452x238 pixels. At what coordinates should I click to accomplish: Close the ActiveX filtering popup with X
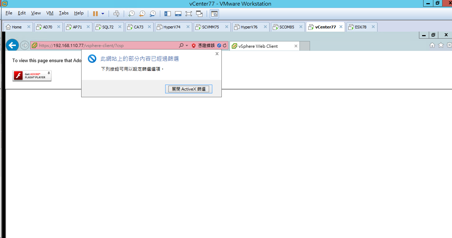pyautogui.click(x=217, y=54)
